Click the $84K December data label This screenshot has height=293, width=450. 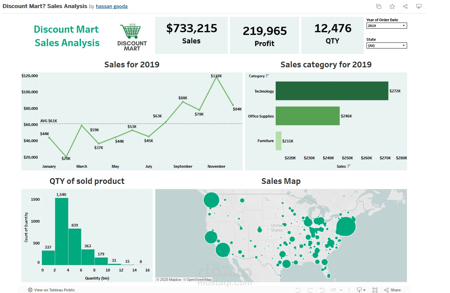(x=237, y=109)
